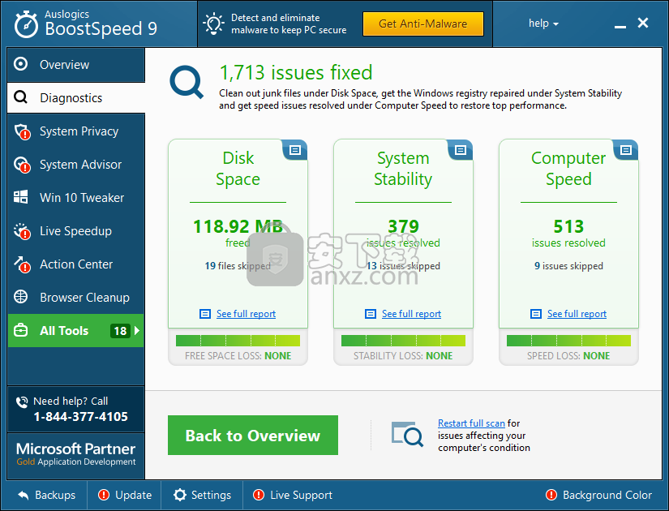The image size is (669, 511).
Task: Change Background Color option
Action: [599, 496]
